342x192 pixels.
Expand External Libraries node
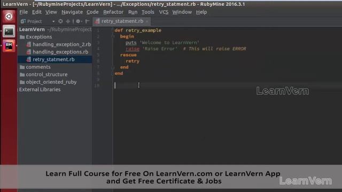point(18,90)
